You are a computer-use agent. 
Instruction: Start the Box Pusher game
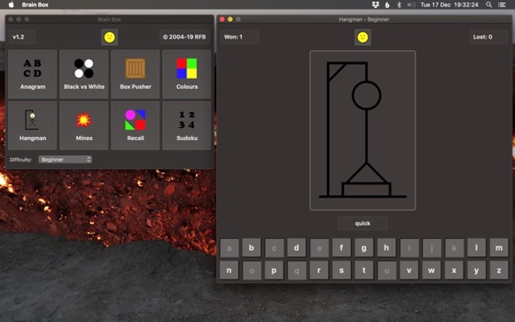(x=135, y=74)
